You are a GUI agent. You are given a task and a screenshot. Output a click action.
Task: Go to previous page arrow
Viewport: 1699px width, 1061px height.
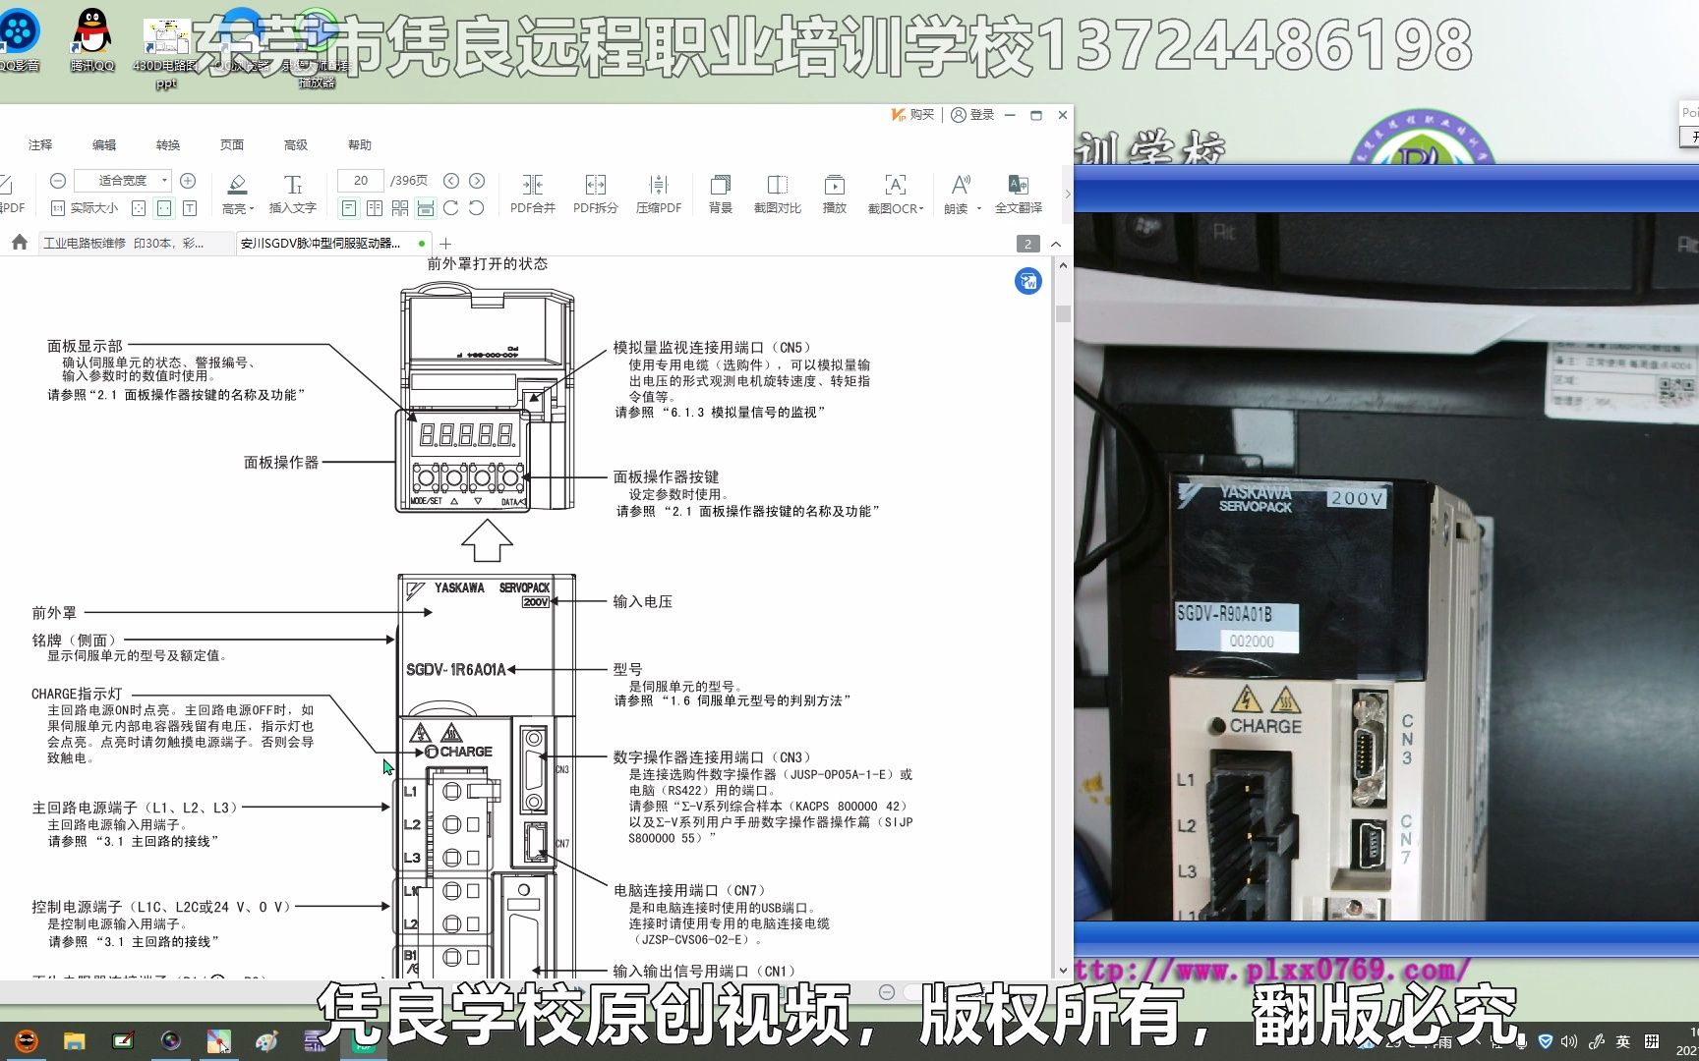point(451,181)
